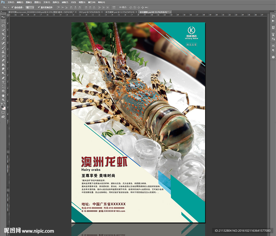Viewport: 276px width, 236px height.
Task: Select the Quick Selection tool
Action: (3, 30)
